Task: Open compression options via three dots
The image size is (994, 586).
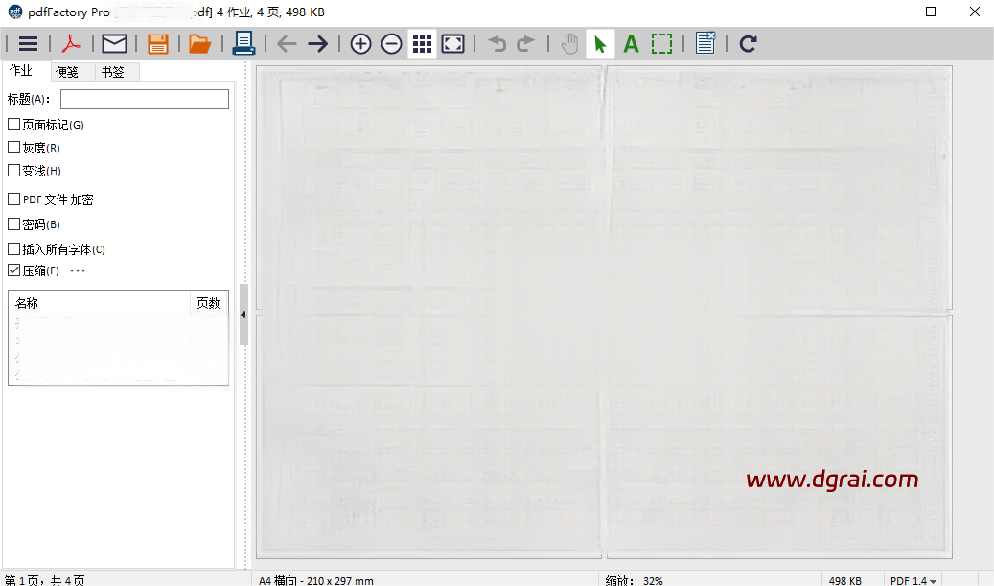Action: (78, 270)
